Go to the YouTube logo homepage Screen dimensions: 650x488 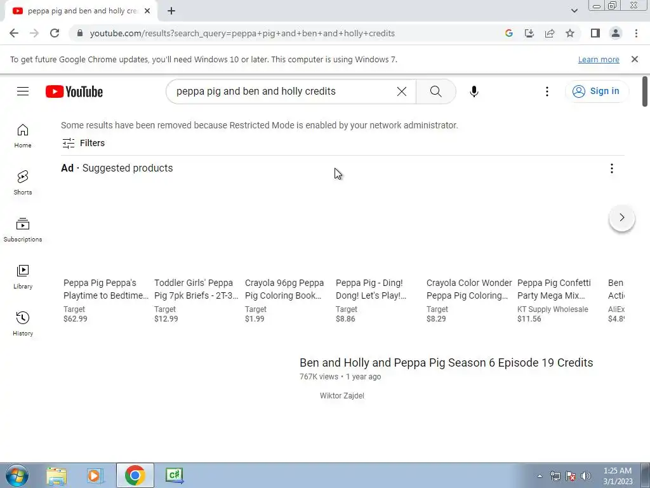pos(74,91)
